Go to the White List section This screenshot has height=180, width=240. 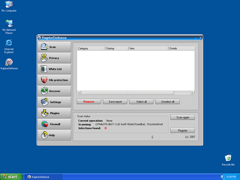[x=54, y=69]
